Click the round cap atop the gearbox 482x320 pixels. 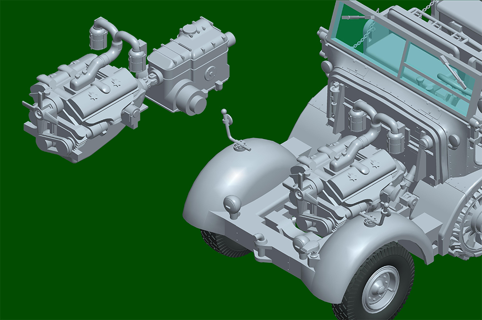(189, 29)
